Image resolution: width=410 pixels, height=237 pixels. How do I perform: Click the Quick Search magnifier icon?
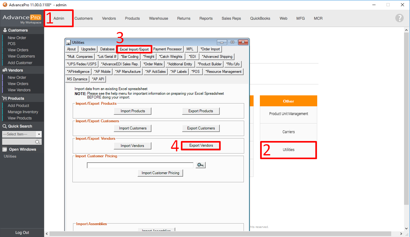[x=38, y=142]
